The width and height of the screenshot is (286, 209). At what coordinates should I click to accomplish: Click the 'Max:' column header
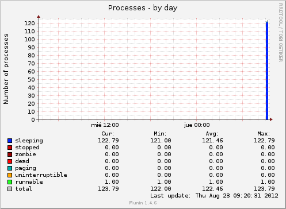click(264, 134)
